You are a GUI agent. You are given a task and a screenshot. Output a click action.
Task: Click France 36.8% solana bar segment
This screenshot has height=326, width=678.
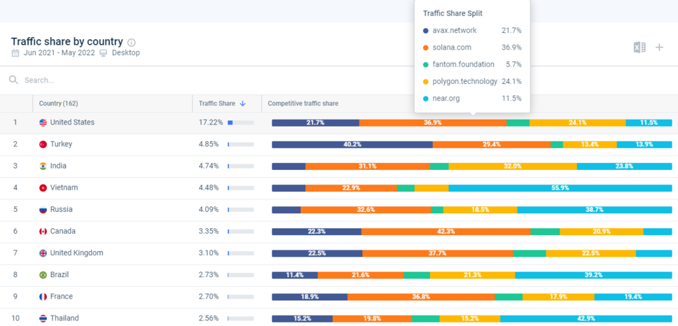[421, 297]
